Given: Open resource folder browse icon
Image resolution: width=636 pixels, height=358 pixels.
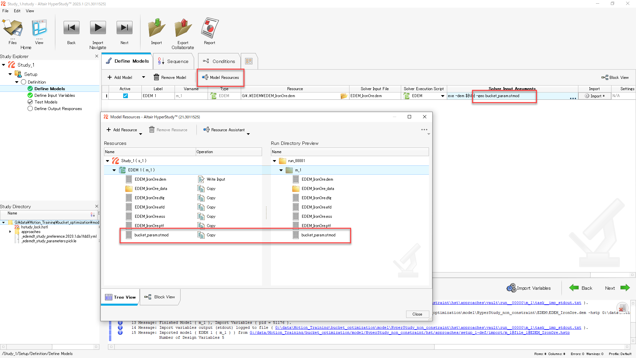Looking at the screenshot, I should pos(344,96).
